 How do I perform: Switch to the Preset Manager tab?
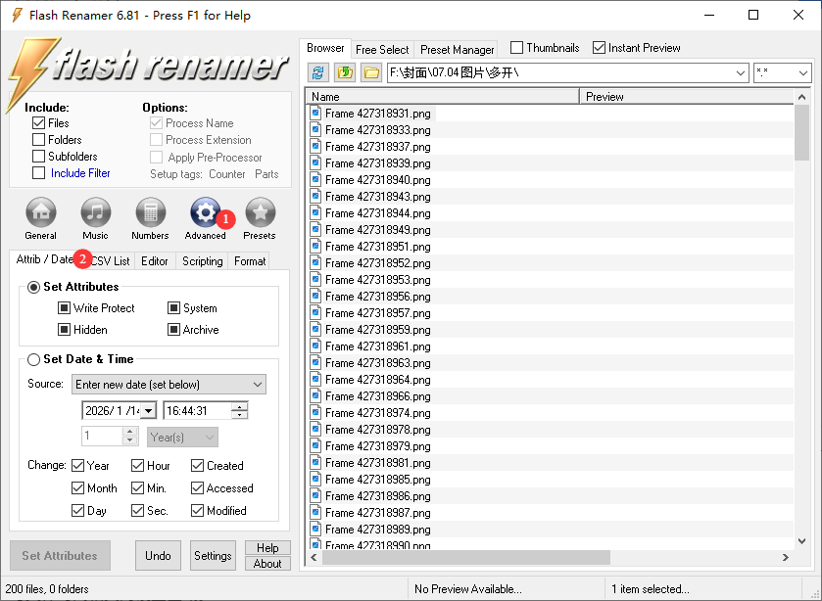(457, 49)
